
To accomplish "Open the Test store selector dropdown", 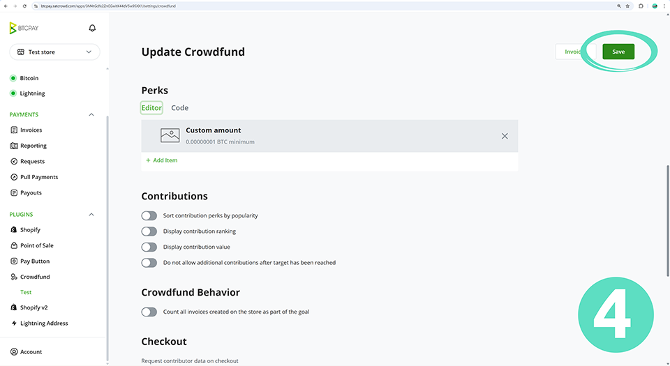I will pos(54,52).
